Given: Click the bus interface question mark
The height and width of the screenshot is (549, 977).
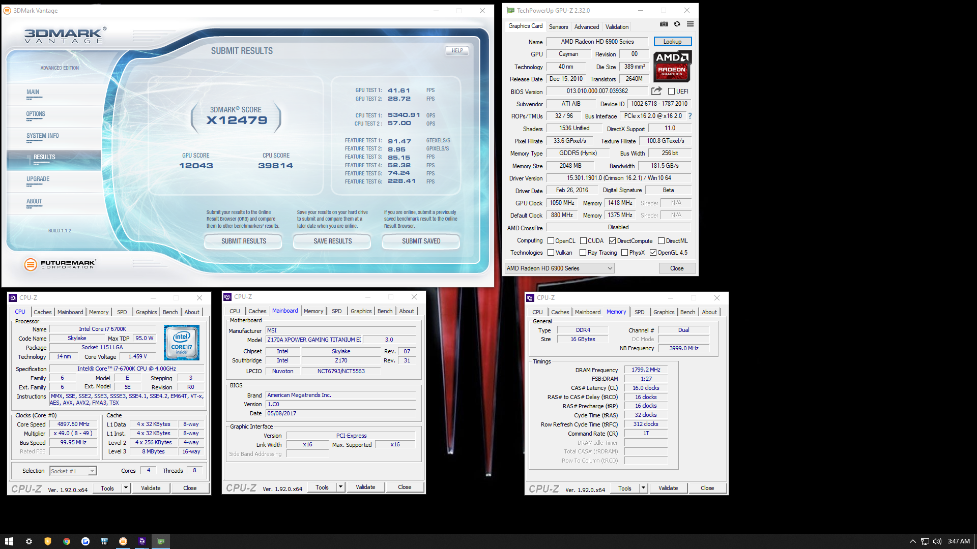Looking at the screenshot, I should pos(690,116).
